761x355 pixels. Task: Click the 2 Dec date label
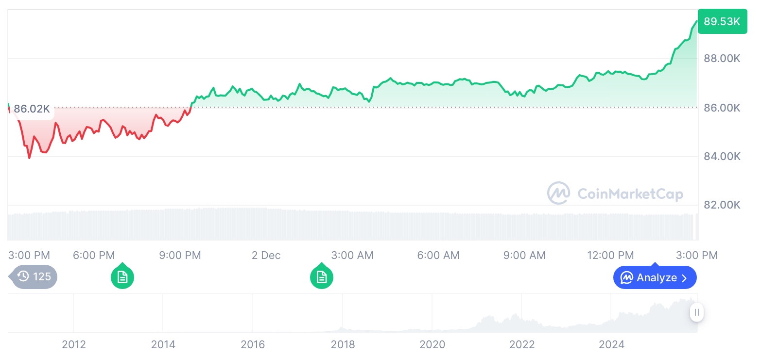266,255
